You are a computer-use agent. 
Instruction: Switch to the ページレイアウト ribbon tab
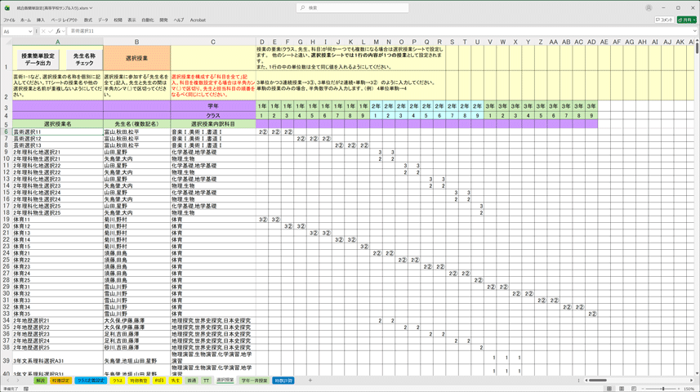click(x=65, y=20)
